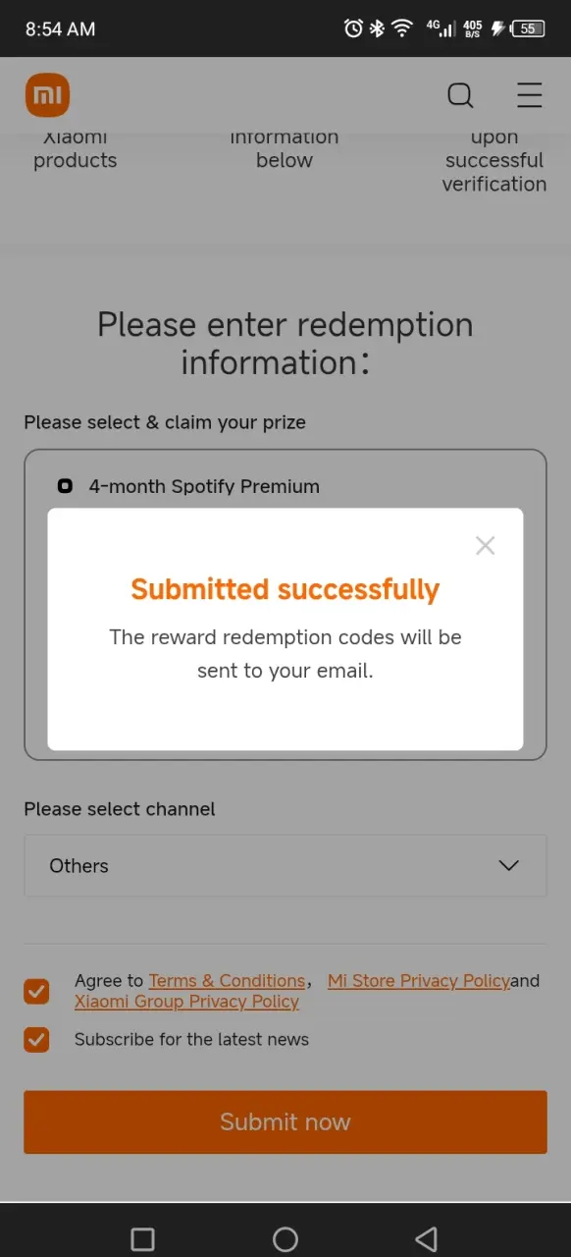
Task: Uncheck Subscribe for the latest news
Action: tap(36, 1040)
